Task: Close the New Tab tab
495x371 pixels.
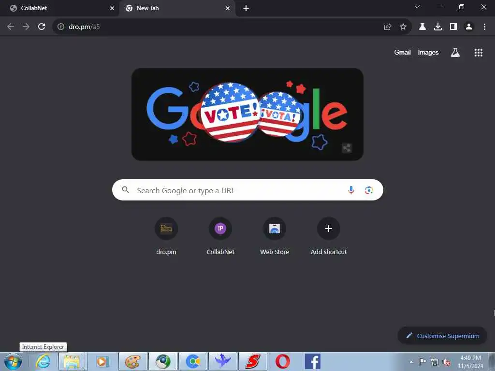Action: pyautogui.click(x=228, y=8)
